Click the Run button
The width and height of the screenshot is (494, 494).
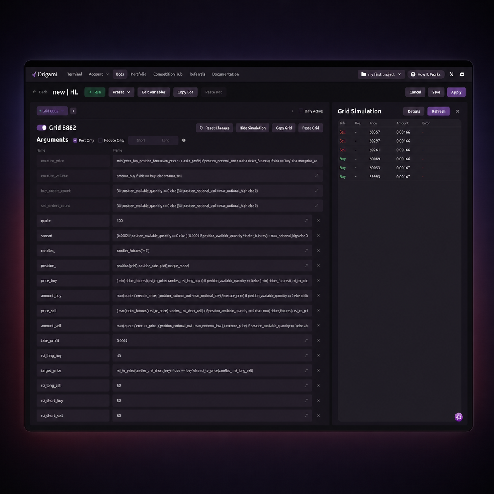[x=95, y=92]
